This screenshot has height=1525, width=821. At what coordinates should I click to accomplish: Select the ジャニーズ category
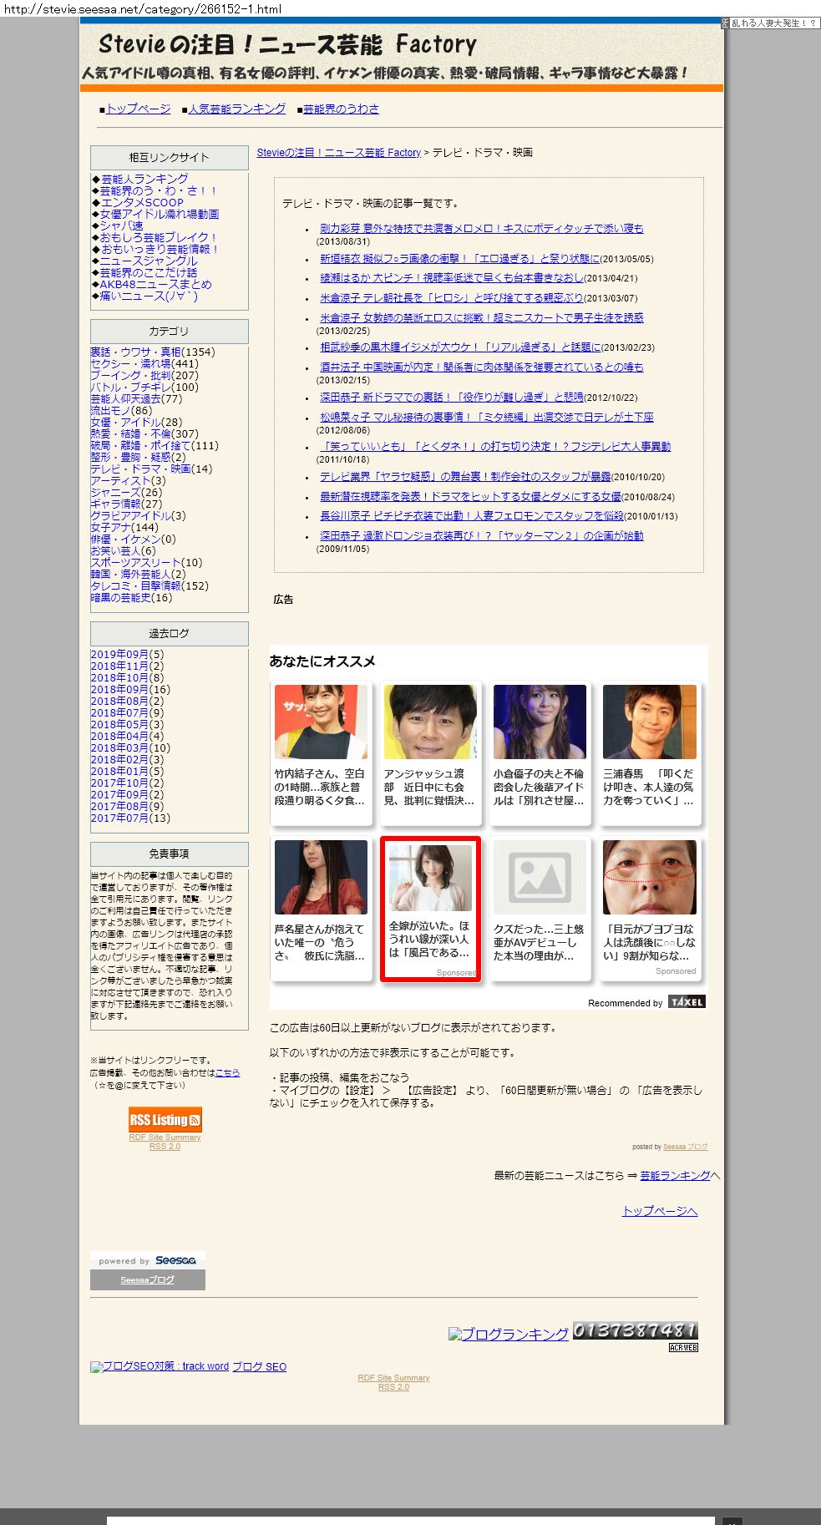coord(115,492)
